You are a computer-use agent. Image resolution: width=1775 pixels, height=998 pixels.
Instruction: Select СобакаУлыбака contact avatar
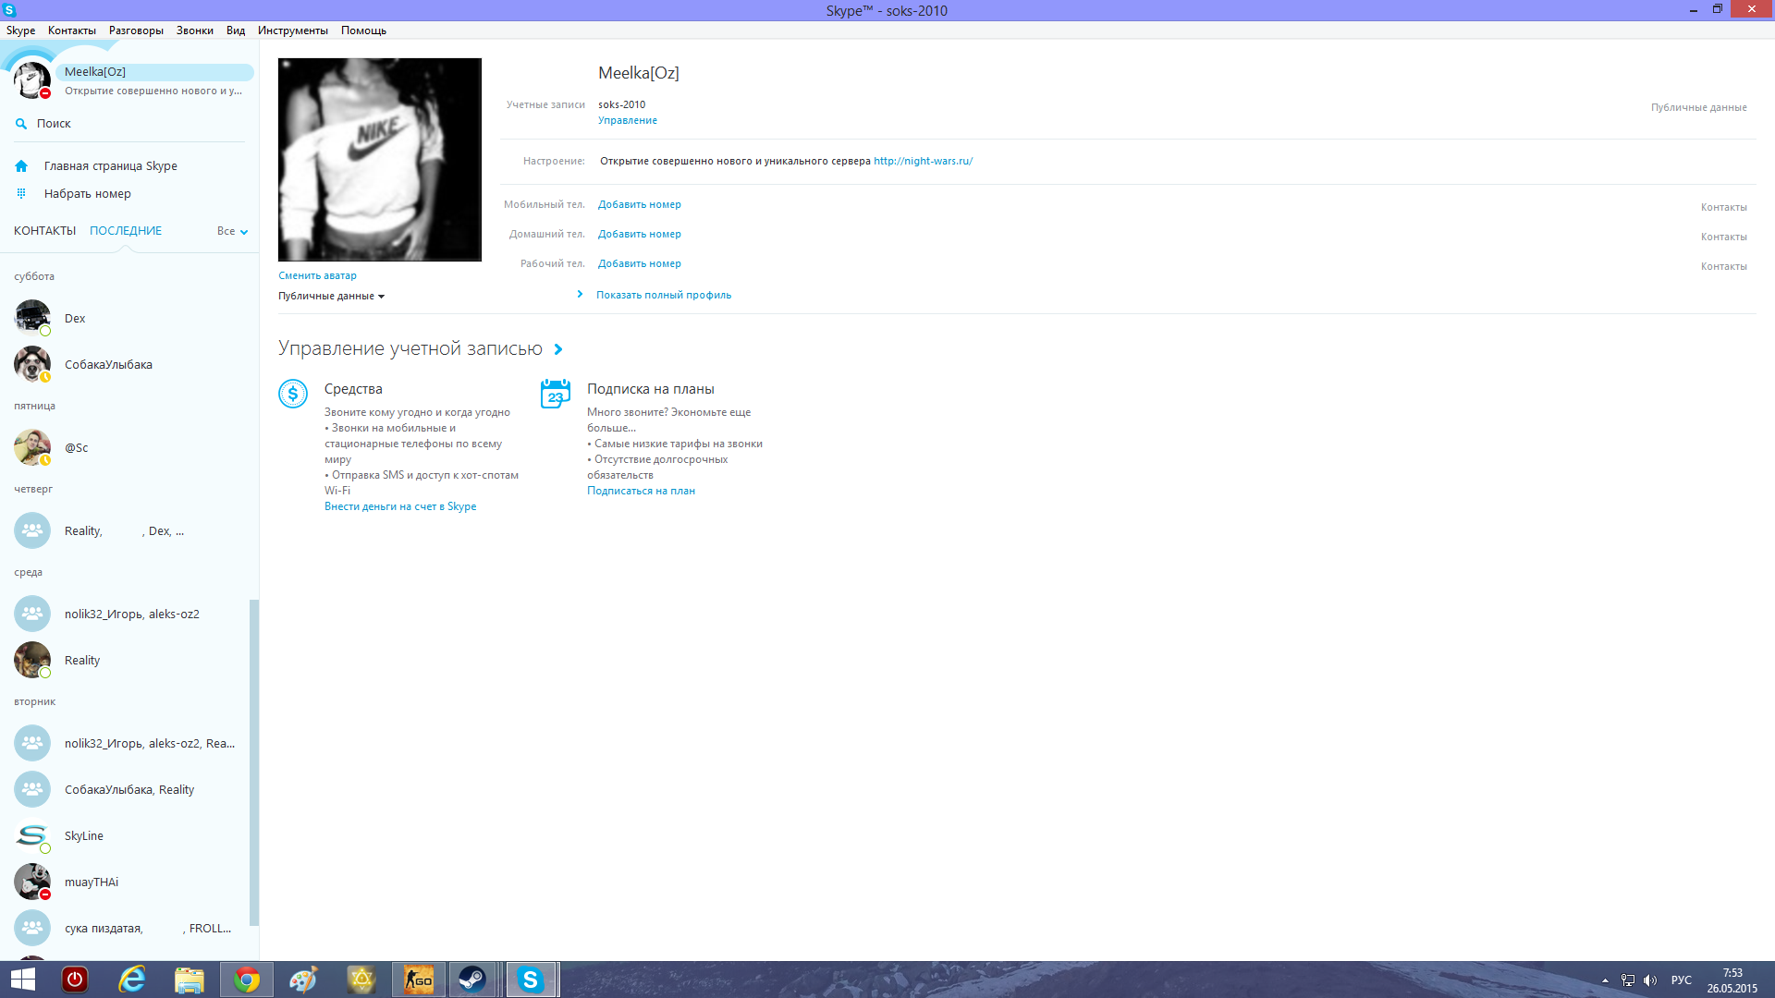(32, 364)
